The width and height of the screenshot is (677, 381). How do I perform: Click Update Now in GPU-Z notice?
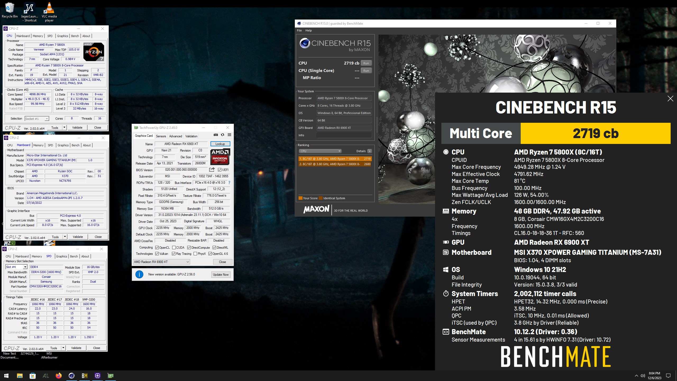click(221, 275)
